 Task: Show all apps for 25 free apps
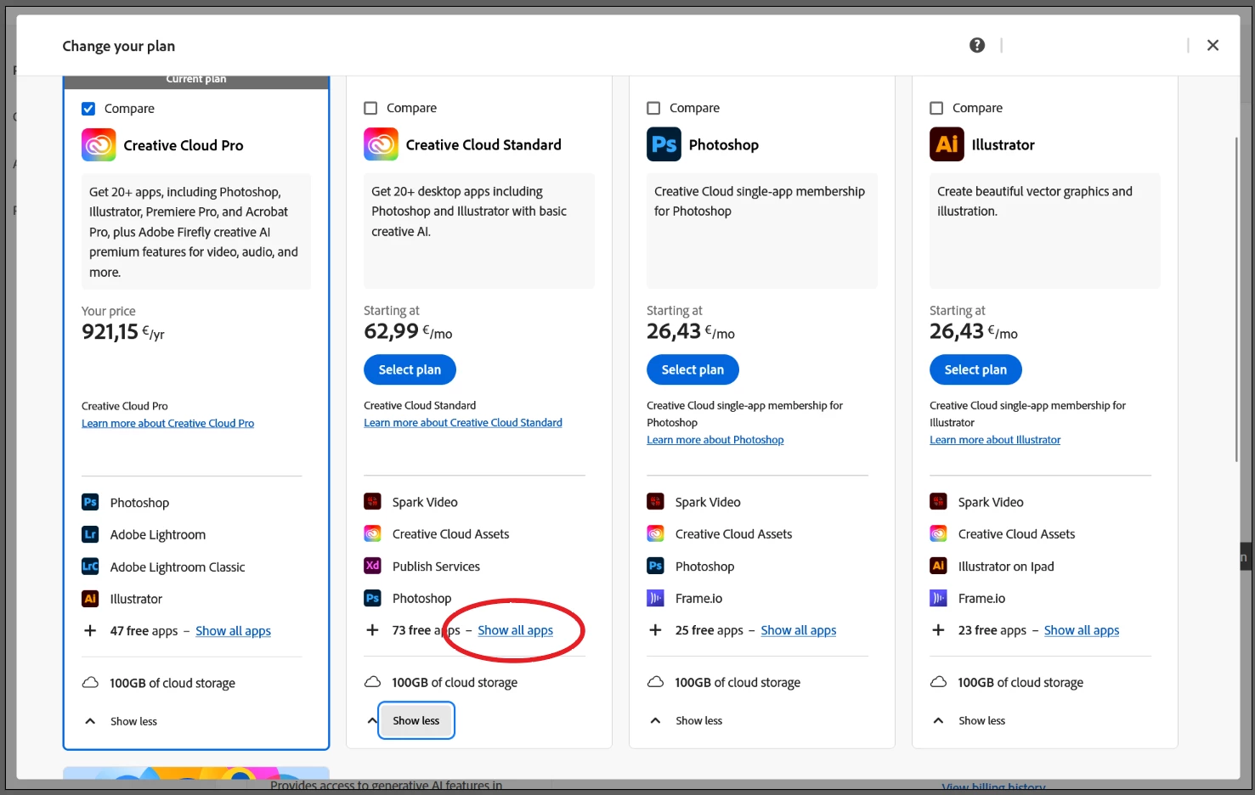(x=798, y=629)
